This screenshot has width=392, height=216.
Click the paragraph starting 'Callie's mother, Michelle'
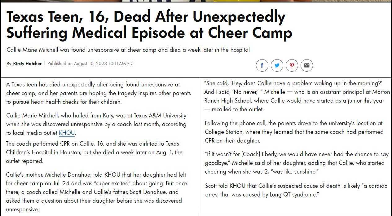(x=96, y=192)
